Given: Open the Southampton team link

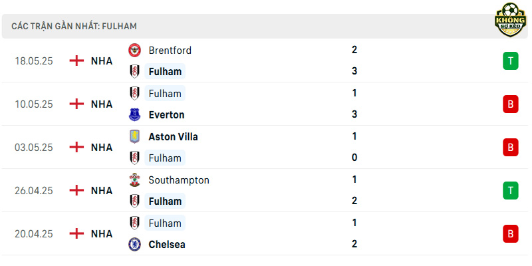Looking at the screenshot, I should 179,180.
